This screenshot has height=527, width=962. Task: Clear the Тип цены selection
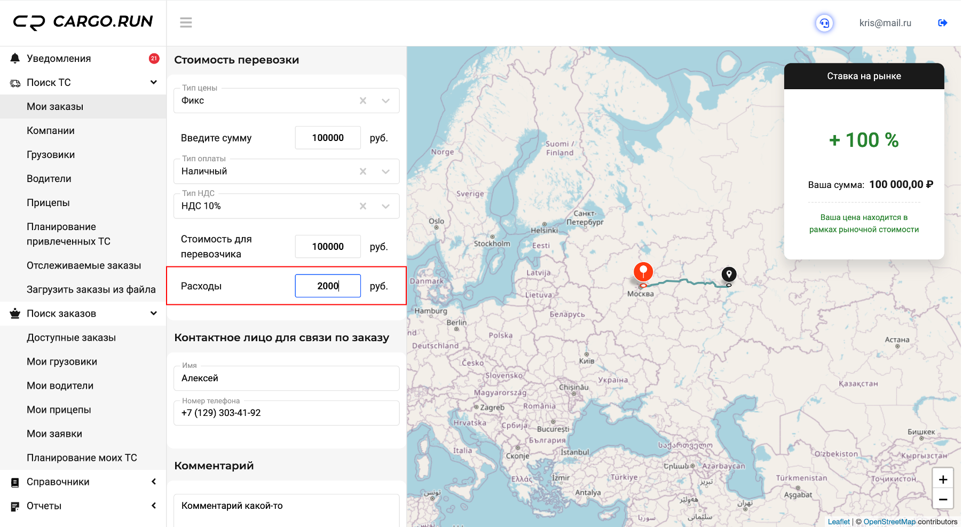coord(363,100)
